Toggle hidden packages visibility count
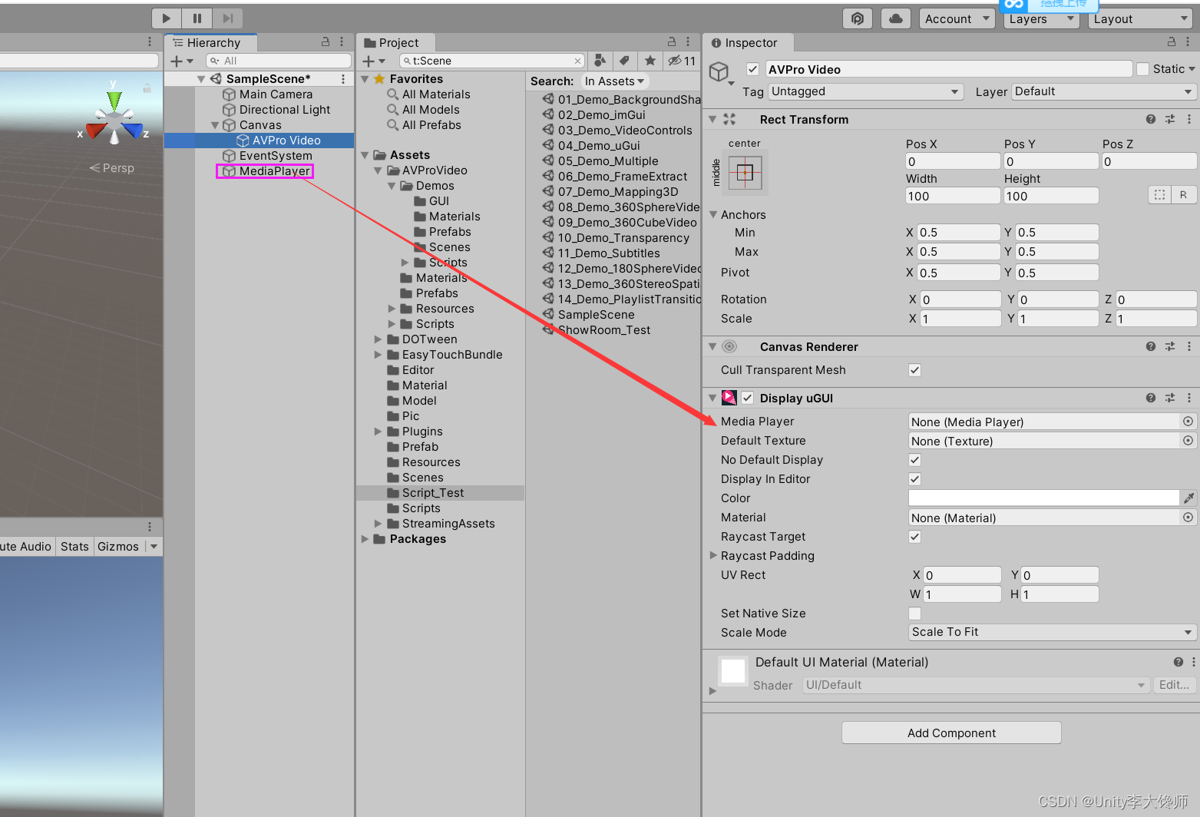 coord(682,61)
